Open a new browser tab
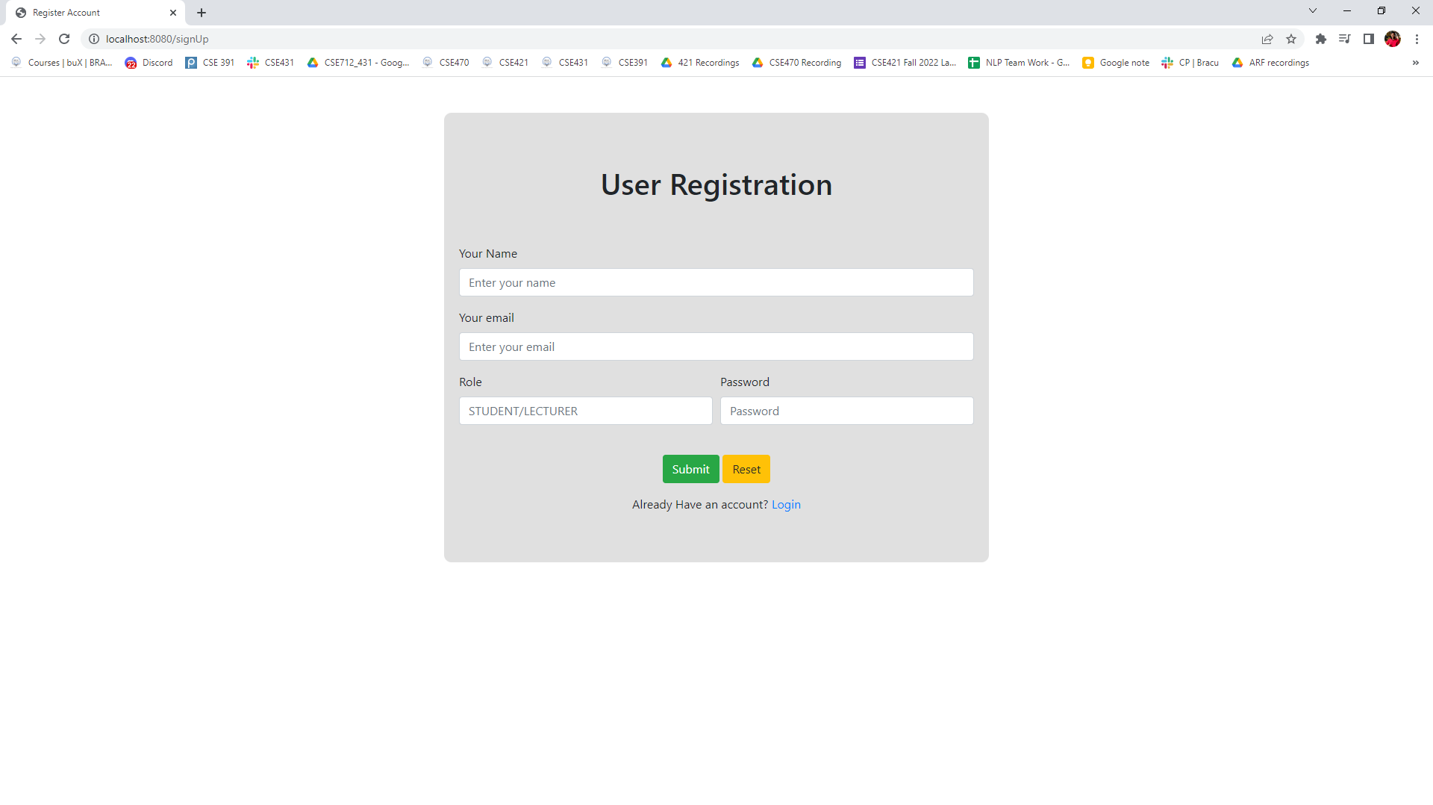Screen dimensions: 1433x805 pos(202,13)
